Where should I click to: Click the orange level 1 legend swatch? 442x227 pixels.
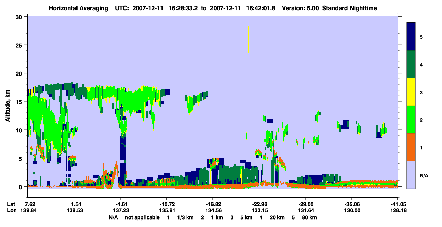pos(411,147)
